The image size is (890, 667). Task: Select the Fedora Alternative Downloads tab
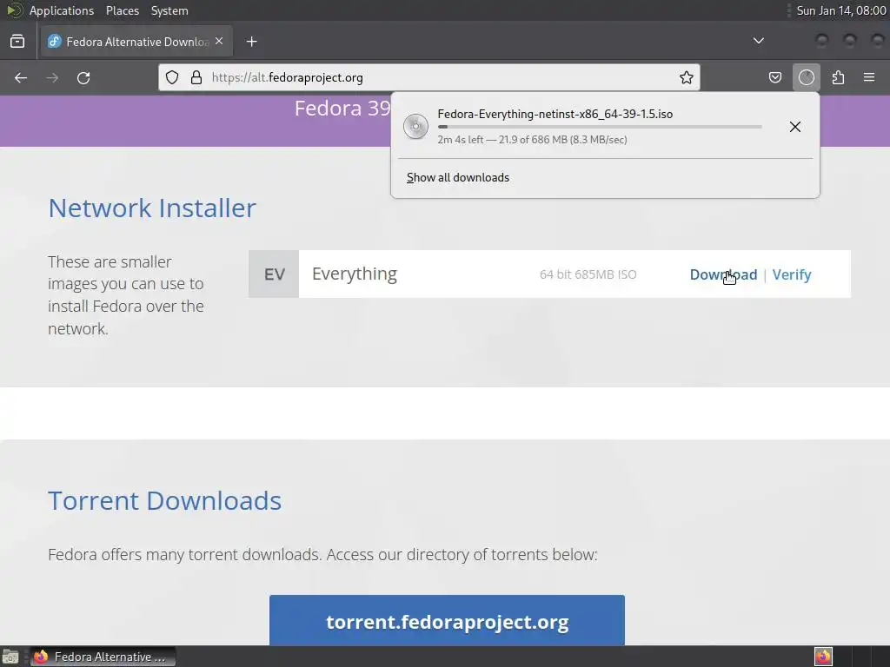[136, 42]
